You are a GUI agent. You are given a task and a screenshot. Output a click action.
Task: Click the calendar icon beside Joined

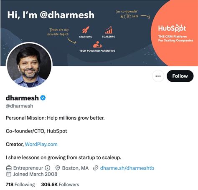[9, 174]
